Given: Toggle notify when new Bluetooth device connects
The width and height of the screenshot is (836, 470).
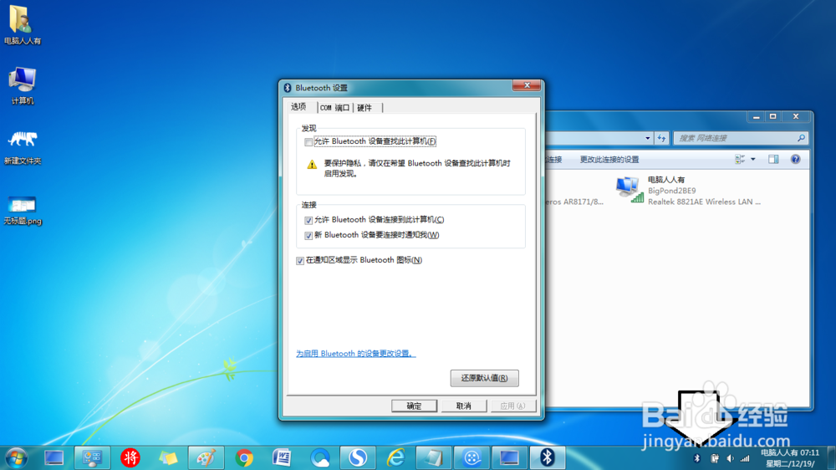Looking at the screenshot, I should (x=308, y=236).
